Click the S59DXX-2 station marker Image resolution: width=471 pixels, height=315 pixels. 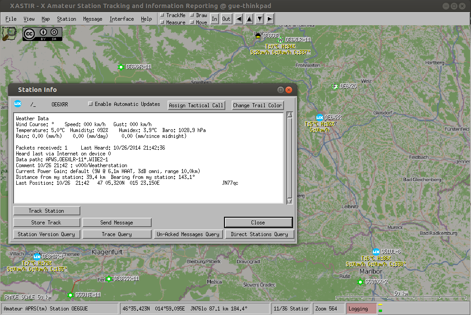click(360, 282)
